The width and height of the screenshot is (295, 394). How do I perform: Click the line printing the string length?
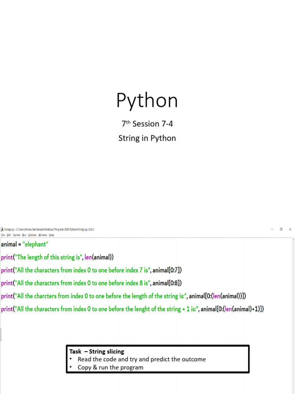pos(57,257)
